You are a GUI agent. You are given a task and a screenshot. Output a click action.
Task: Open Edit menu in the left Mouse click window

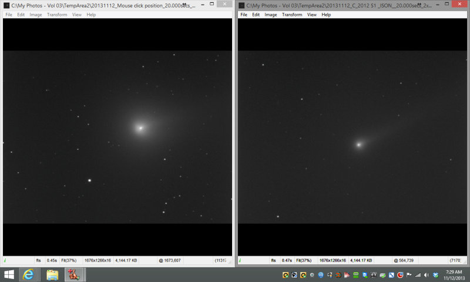pos(21,15)
